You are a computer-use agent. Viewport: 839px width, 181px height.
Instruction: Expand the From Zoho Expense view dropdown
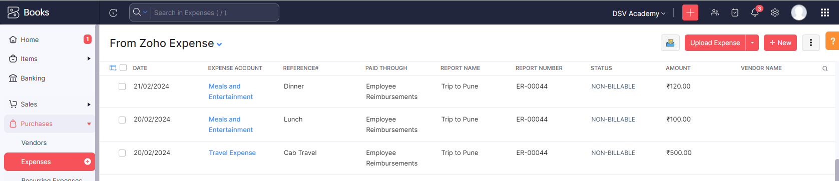tap(219, 44)
